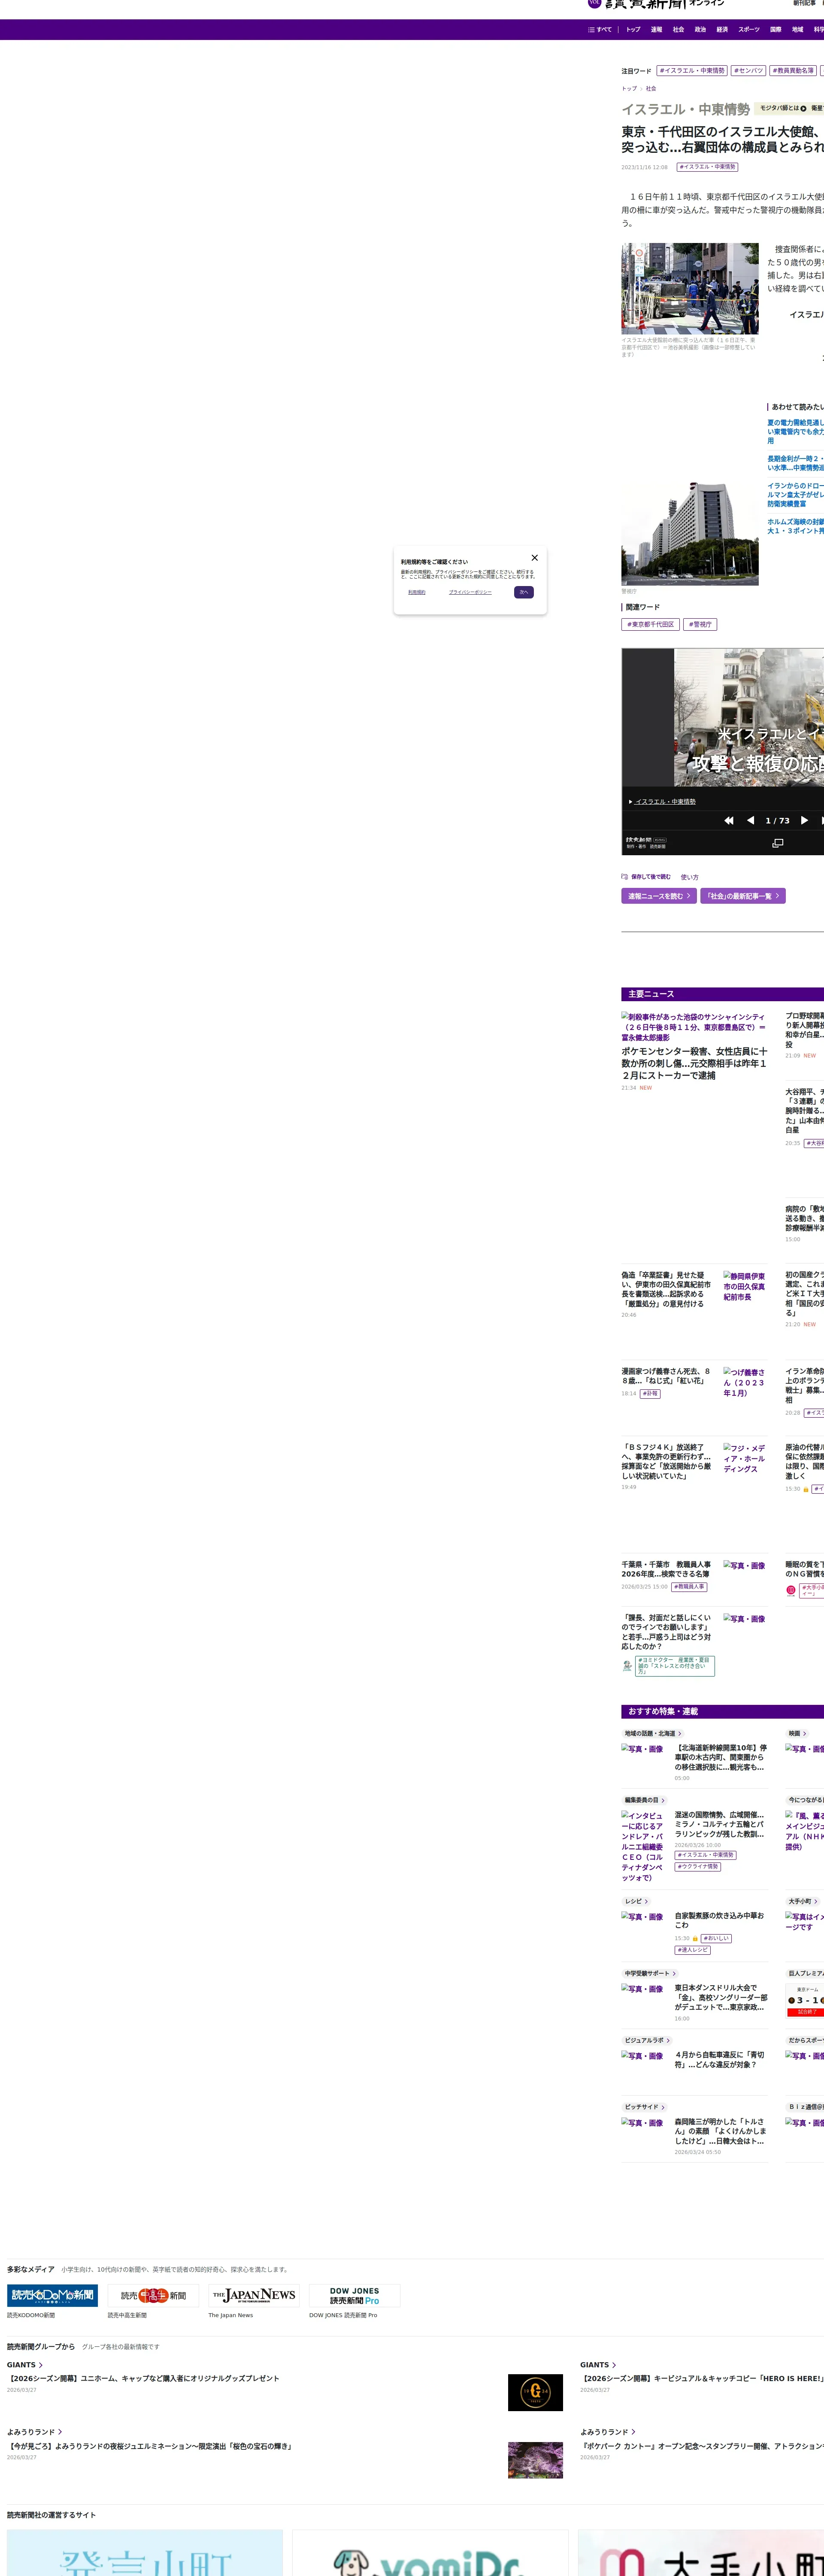Select 地域 in navigation bar

[798, 30]
